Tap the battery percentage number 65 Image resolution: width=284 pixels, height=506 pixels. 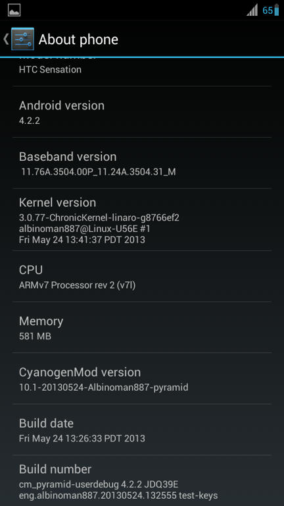pyautogui.click(x=268, y=11)
